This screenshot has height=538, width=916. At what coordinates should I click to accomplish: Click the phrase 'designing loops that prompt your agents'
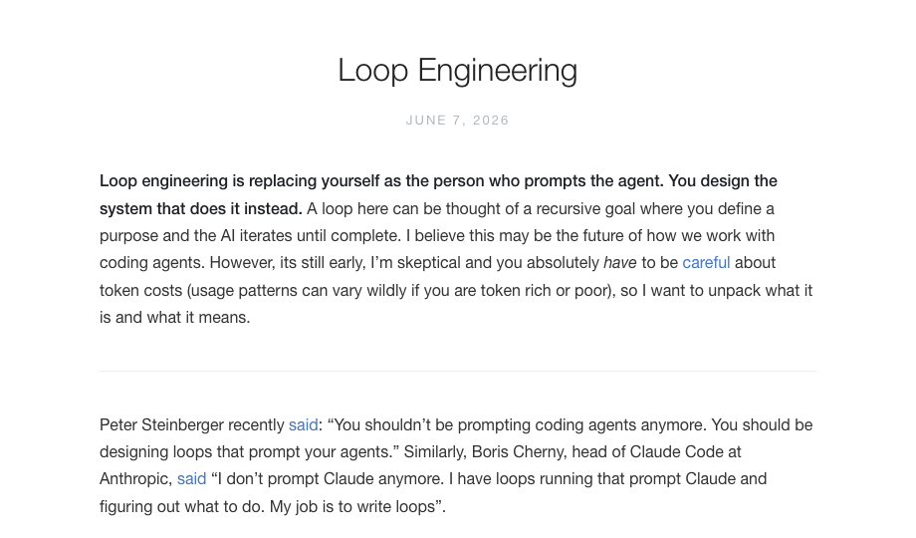(x=245, y=452)
